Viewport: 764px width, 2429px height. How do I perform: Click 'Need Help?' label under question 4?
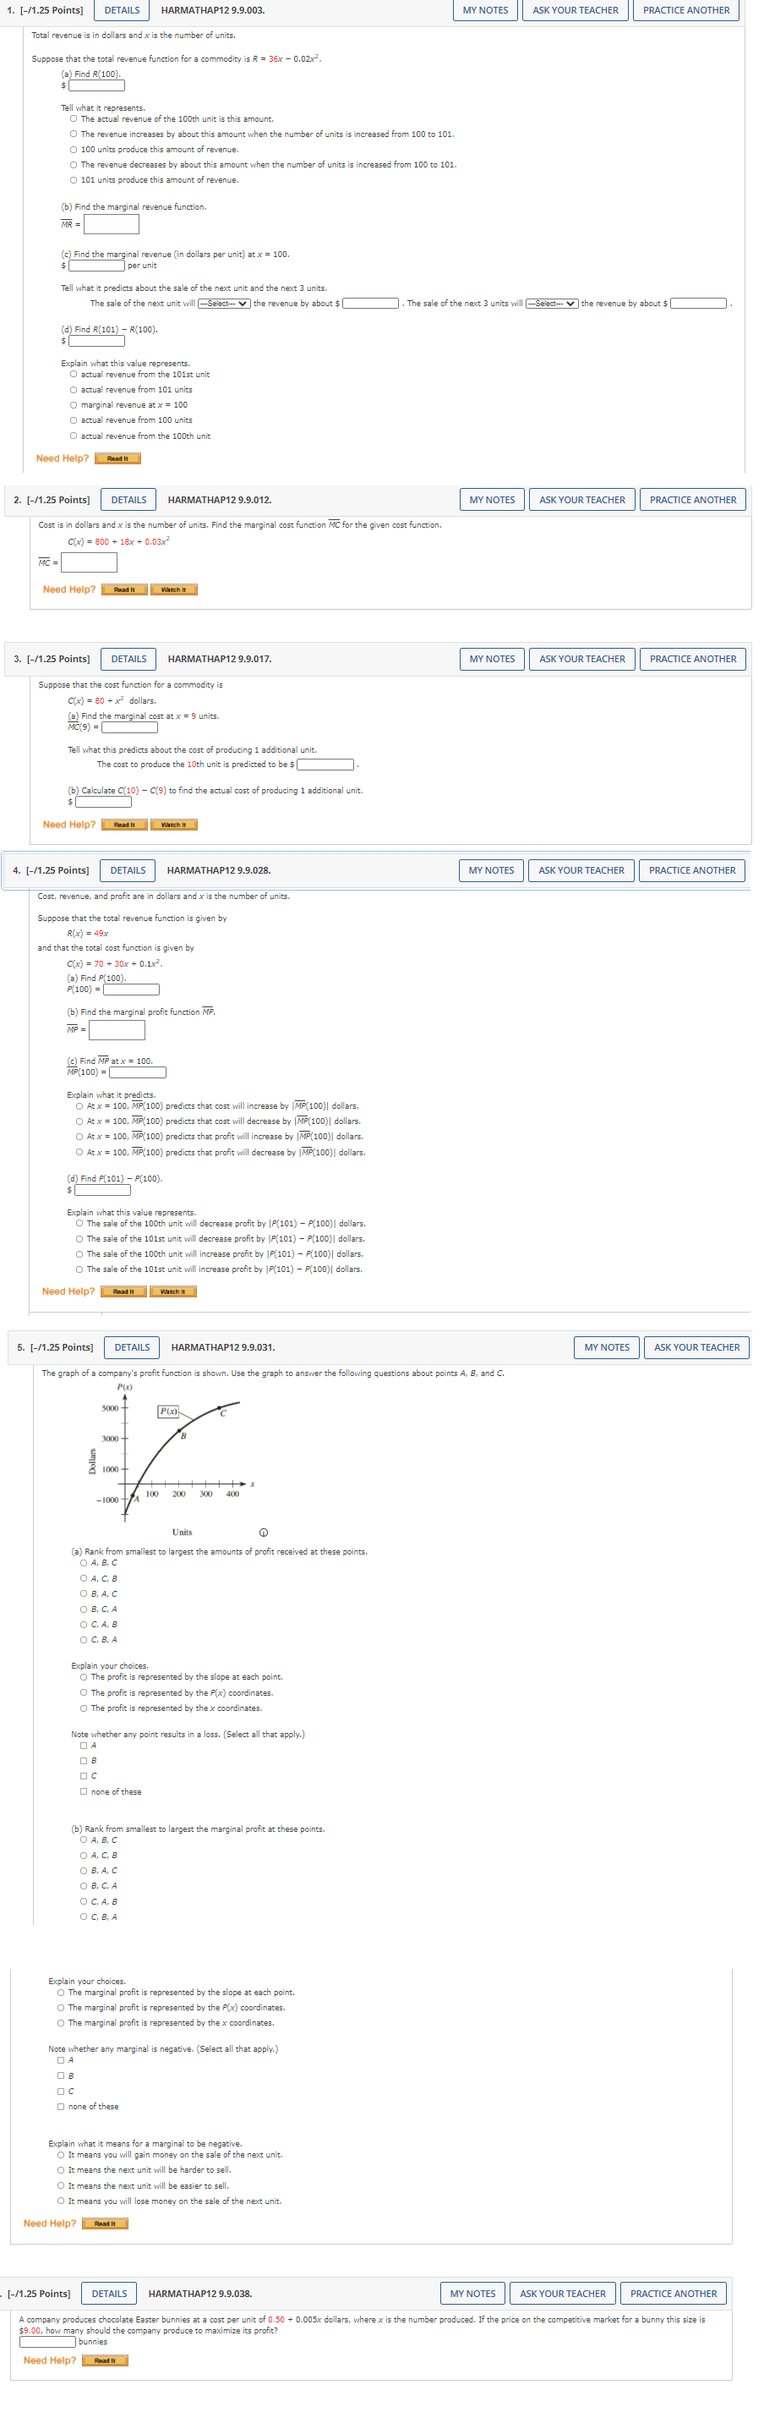[x=68, y=1291]
